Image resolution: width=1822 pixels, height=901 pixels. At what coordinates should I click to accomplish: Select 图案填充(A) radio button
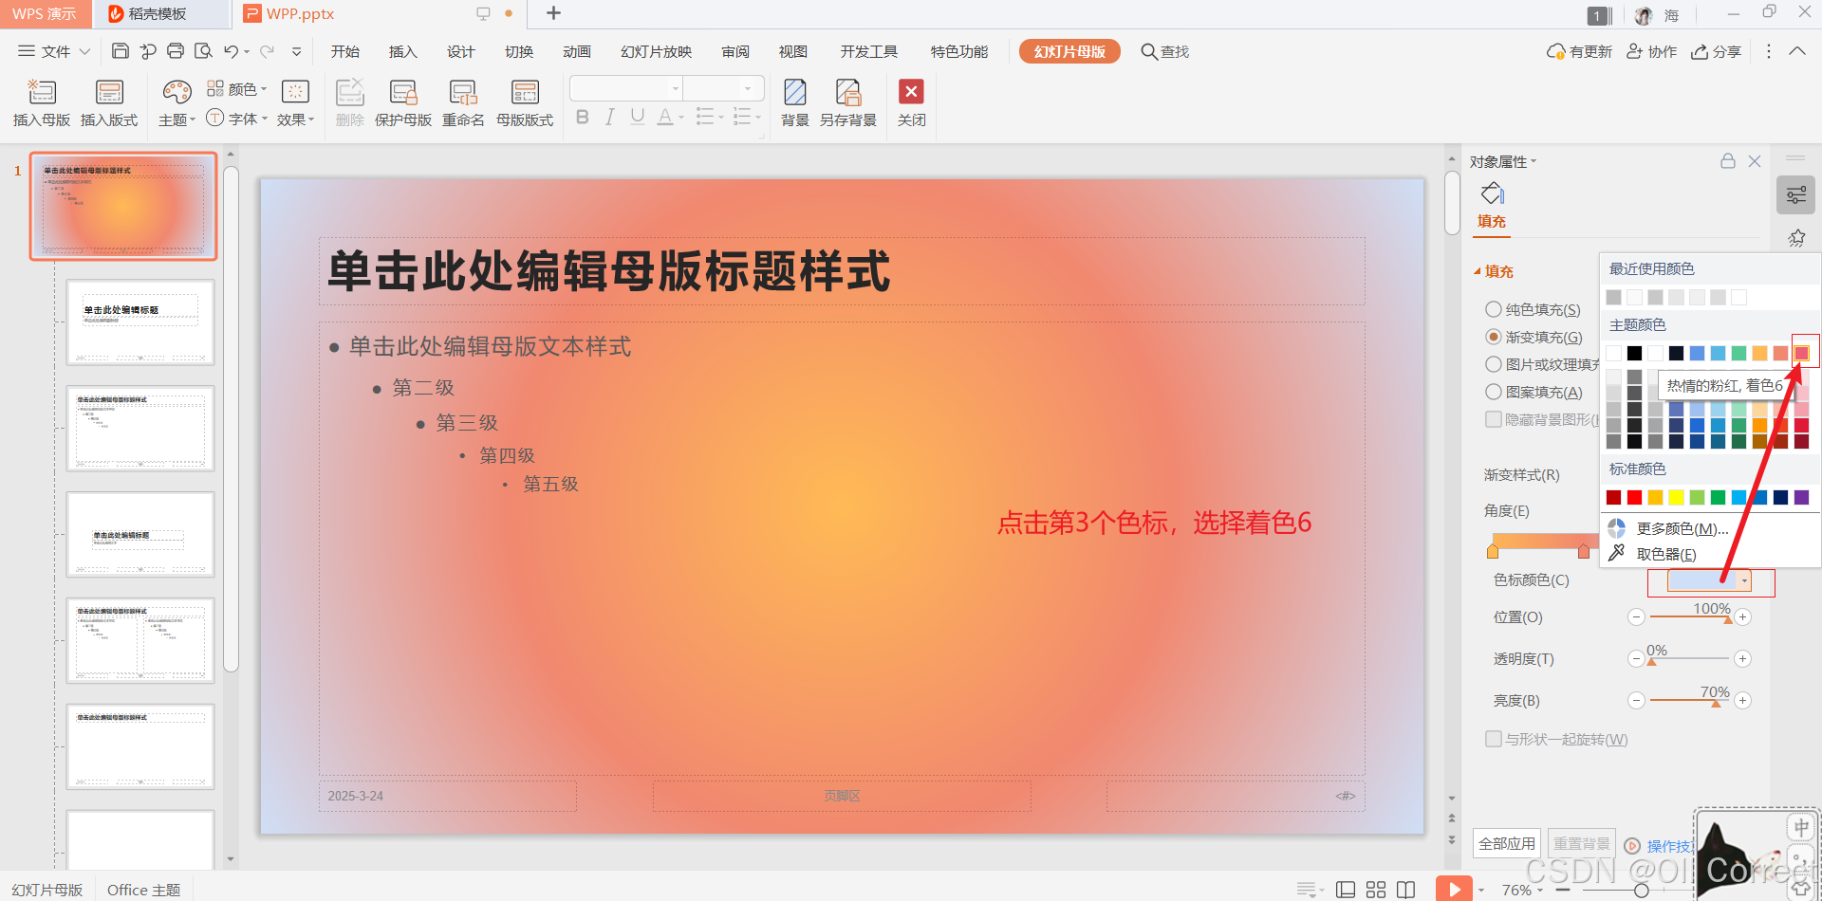(x=1494, y=392)
